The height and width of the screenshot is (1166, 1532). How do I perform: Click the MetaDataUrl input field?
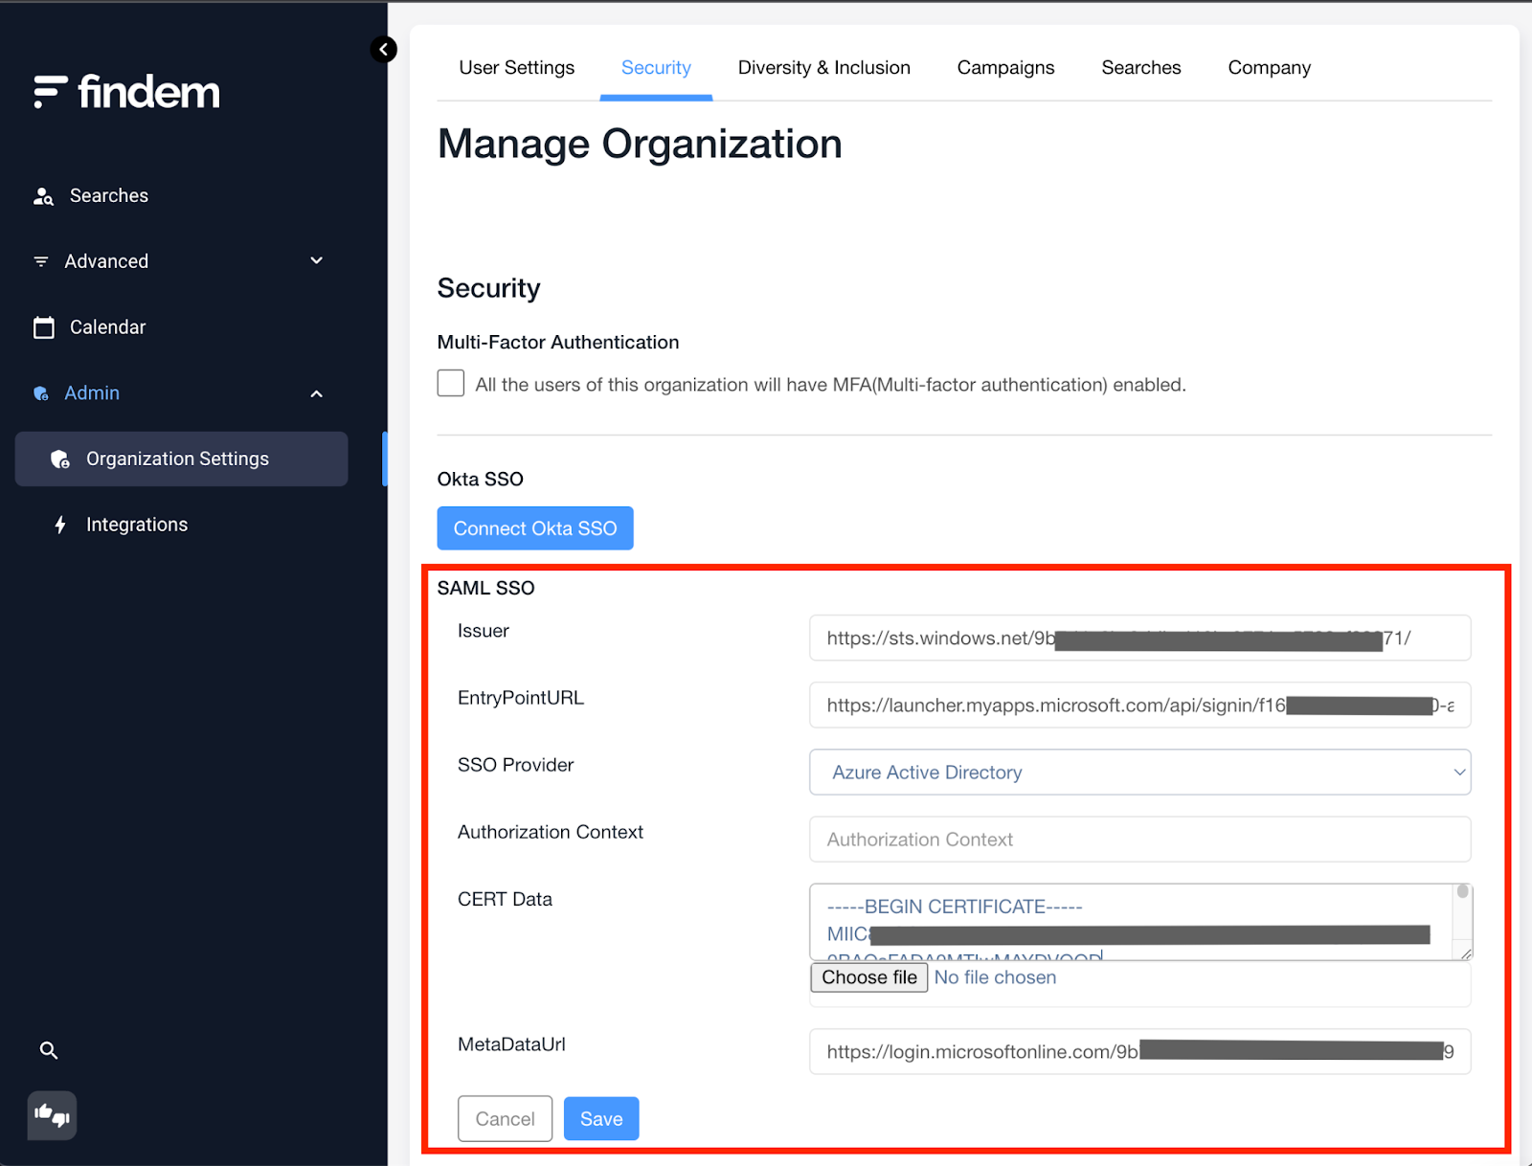pos(1139,1051)
